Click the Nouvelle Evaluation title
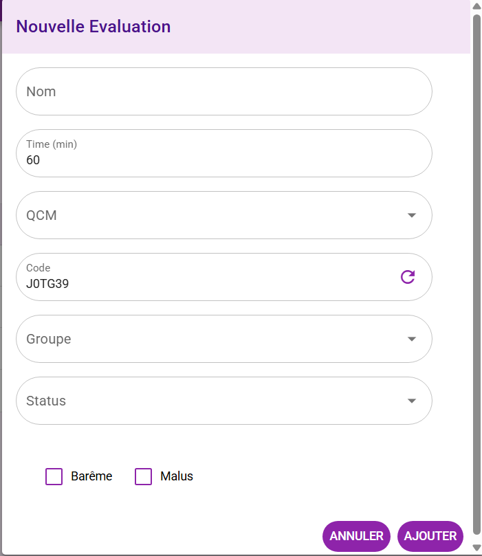482x556 pixels. [94, 26]
